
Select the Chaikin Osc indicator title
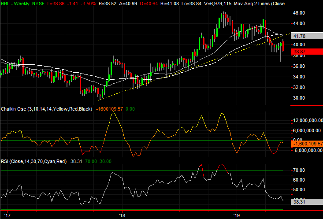[x=47, y=109]
